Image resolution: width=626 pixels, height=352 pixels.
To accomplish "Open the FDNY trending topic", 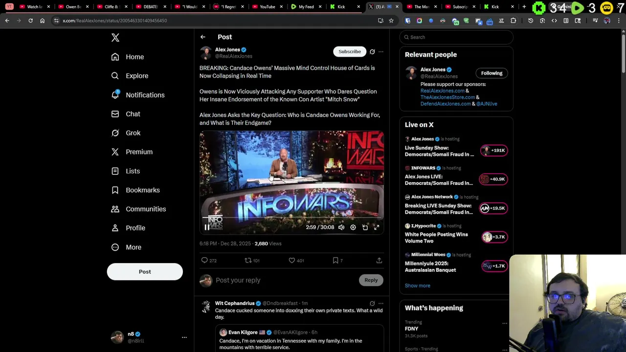I will (412, 329).
